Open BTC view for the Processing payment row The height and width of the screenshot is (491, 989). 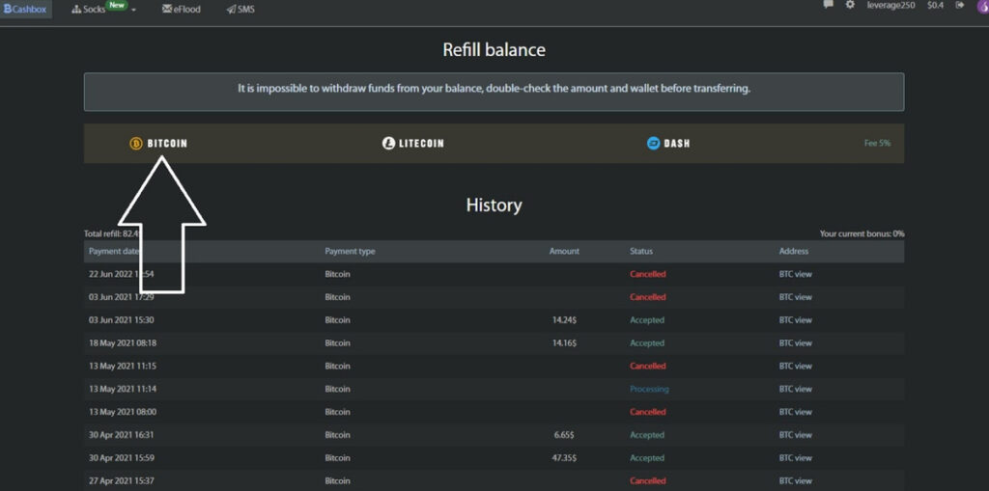pos(795,389)
